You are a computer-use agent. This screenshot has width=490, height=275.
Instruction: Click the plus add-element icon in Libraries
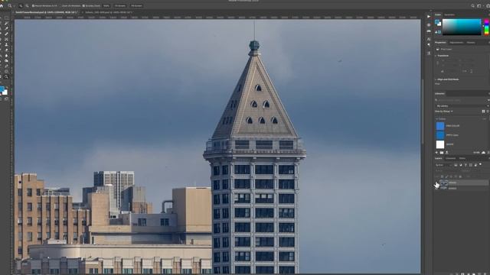tap(436, 153)
